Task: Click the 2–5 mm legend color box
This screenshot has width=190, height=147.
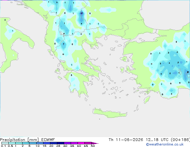Action: coord(26,143)
